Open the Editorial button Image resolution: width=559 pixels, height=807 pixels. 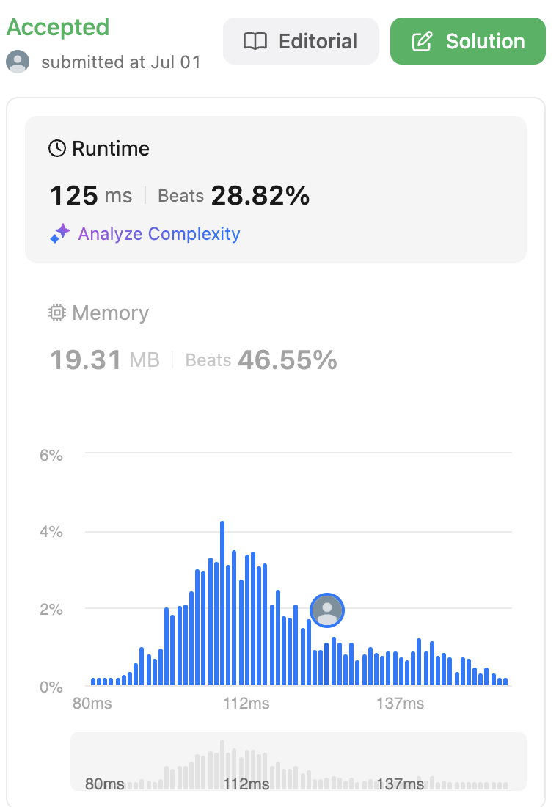[301, 41]
